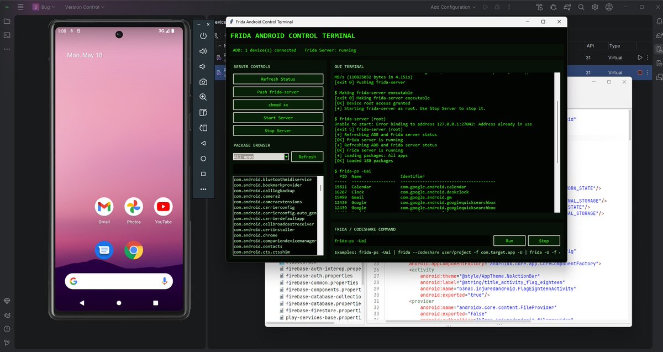
Task: Click the Refresh Status button
Action: pos(278,79)
